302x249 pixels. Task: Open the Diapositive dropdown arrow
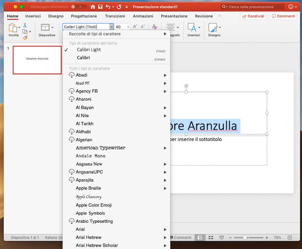point(52,27)
